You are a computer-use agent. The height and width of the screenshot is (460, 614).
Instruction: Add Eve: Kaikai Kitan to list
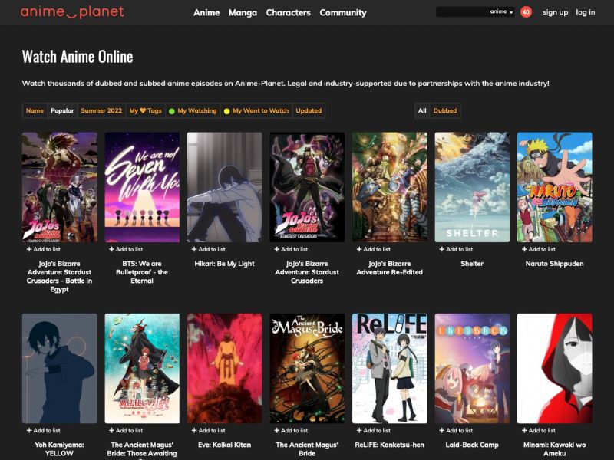pyautogui.click(x=208, y=430)
